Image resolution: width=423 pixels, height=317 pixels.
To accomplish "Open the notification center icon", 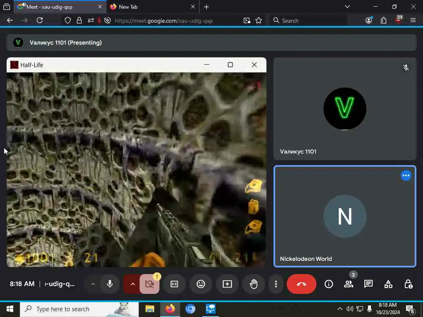I will point(410,309).
